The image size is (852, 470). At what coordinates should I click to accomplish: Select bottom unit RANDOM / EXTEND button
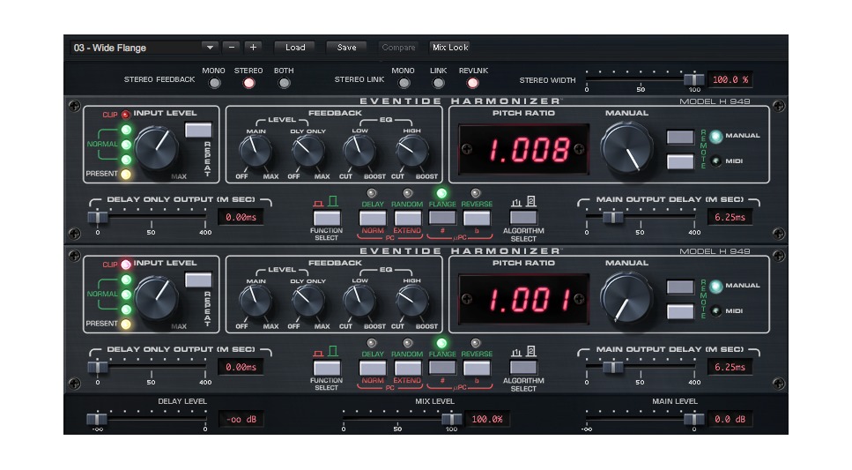[x=408, y=369]
